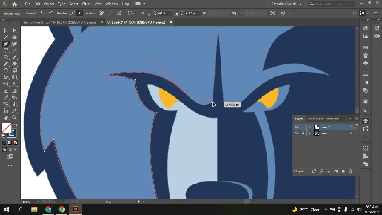Image resolution: width=382 pixels, height=215 pixels.
Task: Expand Layer 1 contents arrow
Action: 310,133
